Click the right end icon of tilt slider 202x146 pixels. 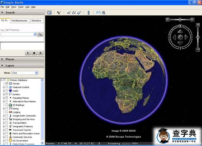point(192,20)
